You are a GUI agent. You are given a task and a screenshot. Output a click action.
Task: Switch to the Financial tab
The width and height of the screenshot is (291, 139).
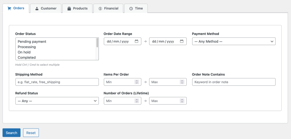108,8
